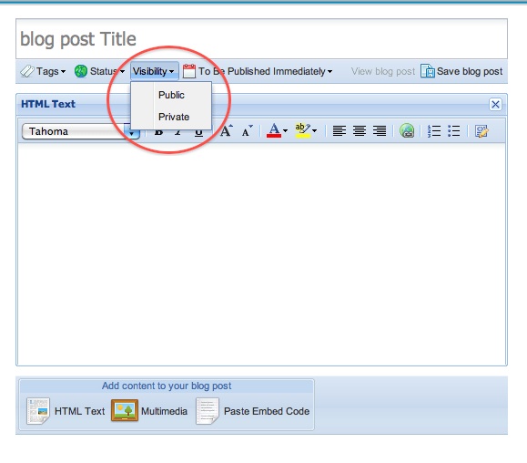Click the decrease font size icon

pos(247,131)
